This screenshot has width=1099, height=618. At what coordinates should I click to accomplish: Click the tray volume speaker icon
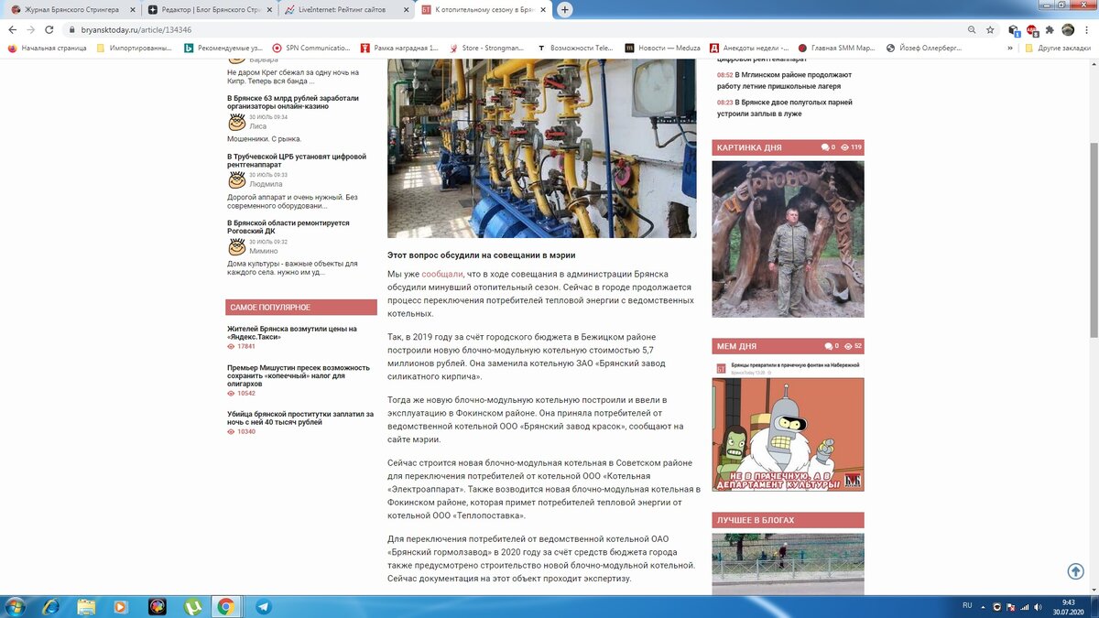(1039, 606)
